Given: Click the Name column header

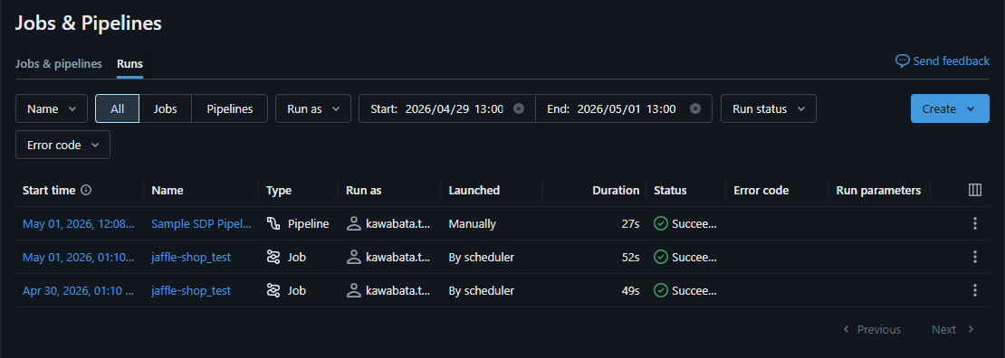Looking at the screenshot, I should [167, 190].
